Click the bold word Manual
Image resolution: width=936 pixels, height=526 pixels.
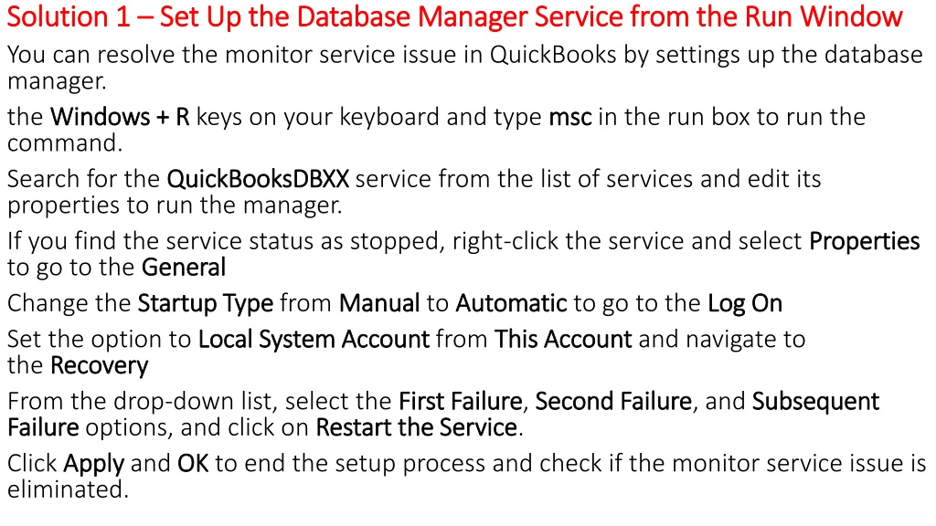(379, 303)
